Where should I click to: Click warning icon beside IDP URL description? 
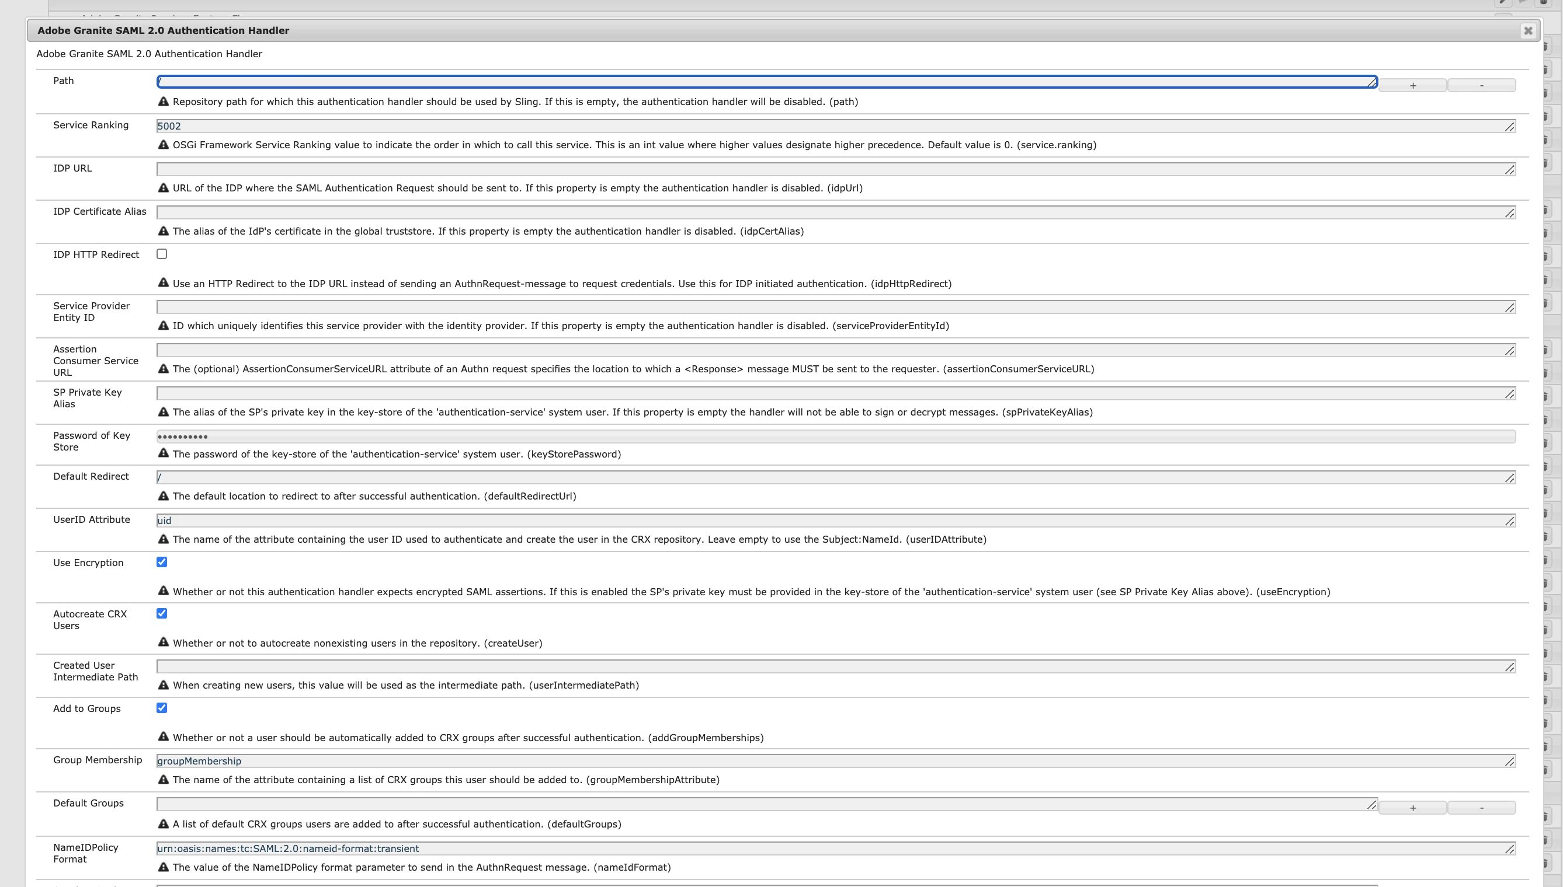tap(164, 188)
